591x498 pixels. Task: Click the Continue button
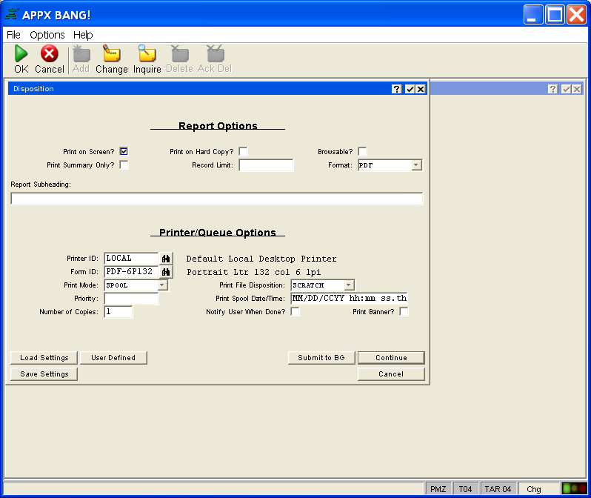391,358
